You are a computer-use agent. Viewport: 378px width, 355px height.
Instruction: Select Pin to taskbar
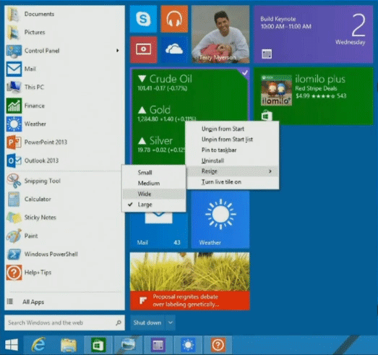pos(233,150)
